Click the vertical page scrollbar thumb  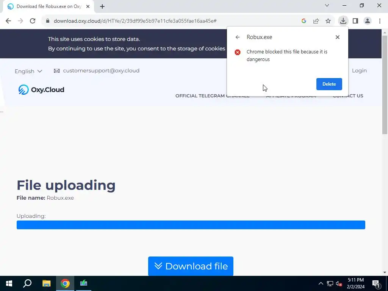click(385, 85)
